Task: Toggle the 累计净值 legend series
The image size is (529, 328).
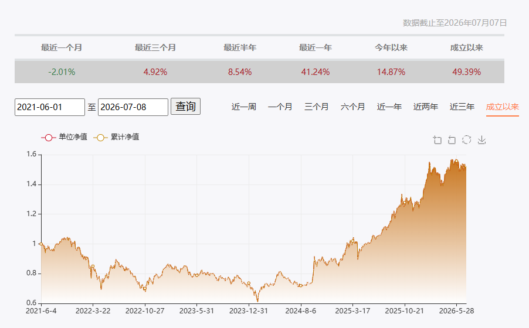Action: pyautogui.click(x=116, y=137)
